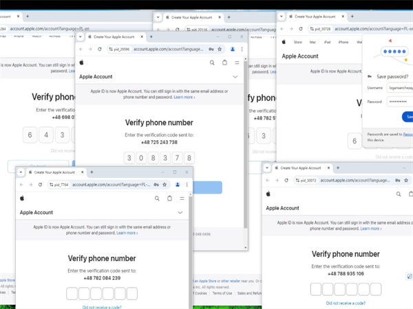Click 'Learn more' link in pid_7764 window
Viewport: 413px width, 309px height.
[x=127, y=233]
